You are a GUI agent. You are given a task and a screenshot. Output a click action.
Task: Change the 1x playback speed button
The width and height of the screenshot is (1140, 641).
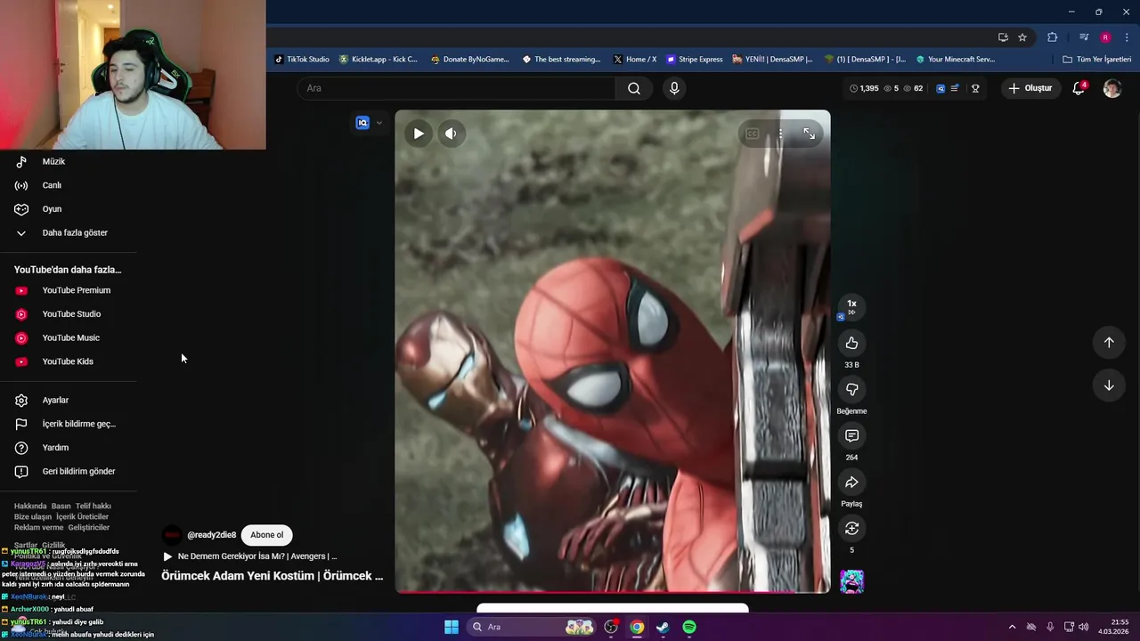[851, 306]
